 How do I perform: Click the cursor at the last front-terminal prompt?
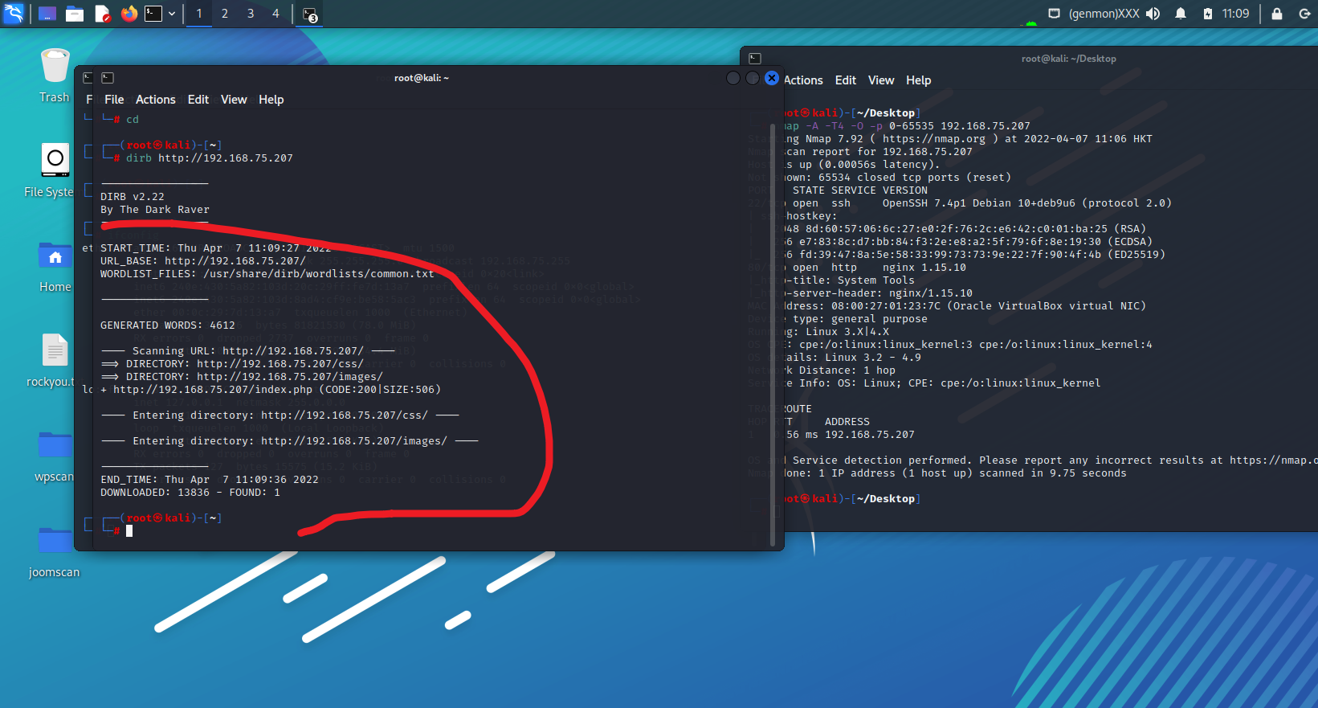pos(129,531)
